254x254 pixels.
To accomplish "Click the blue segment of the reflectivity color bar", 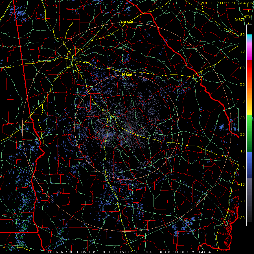I will tap(249, 165).
